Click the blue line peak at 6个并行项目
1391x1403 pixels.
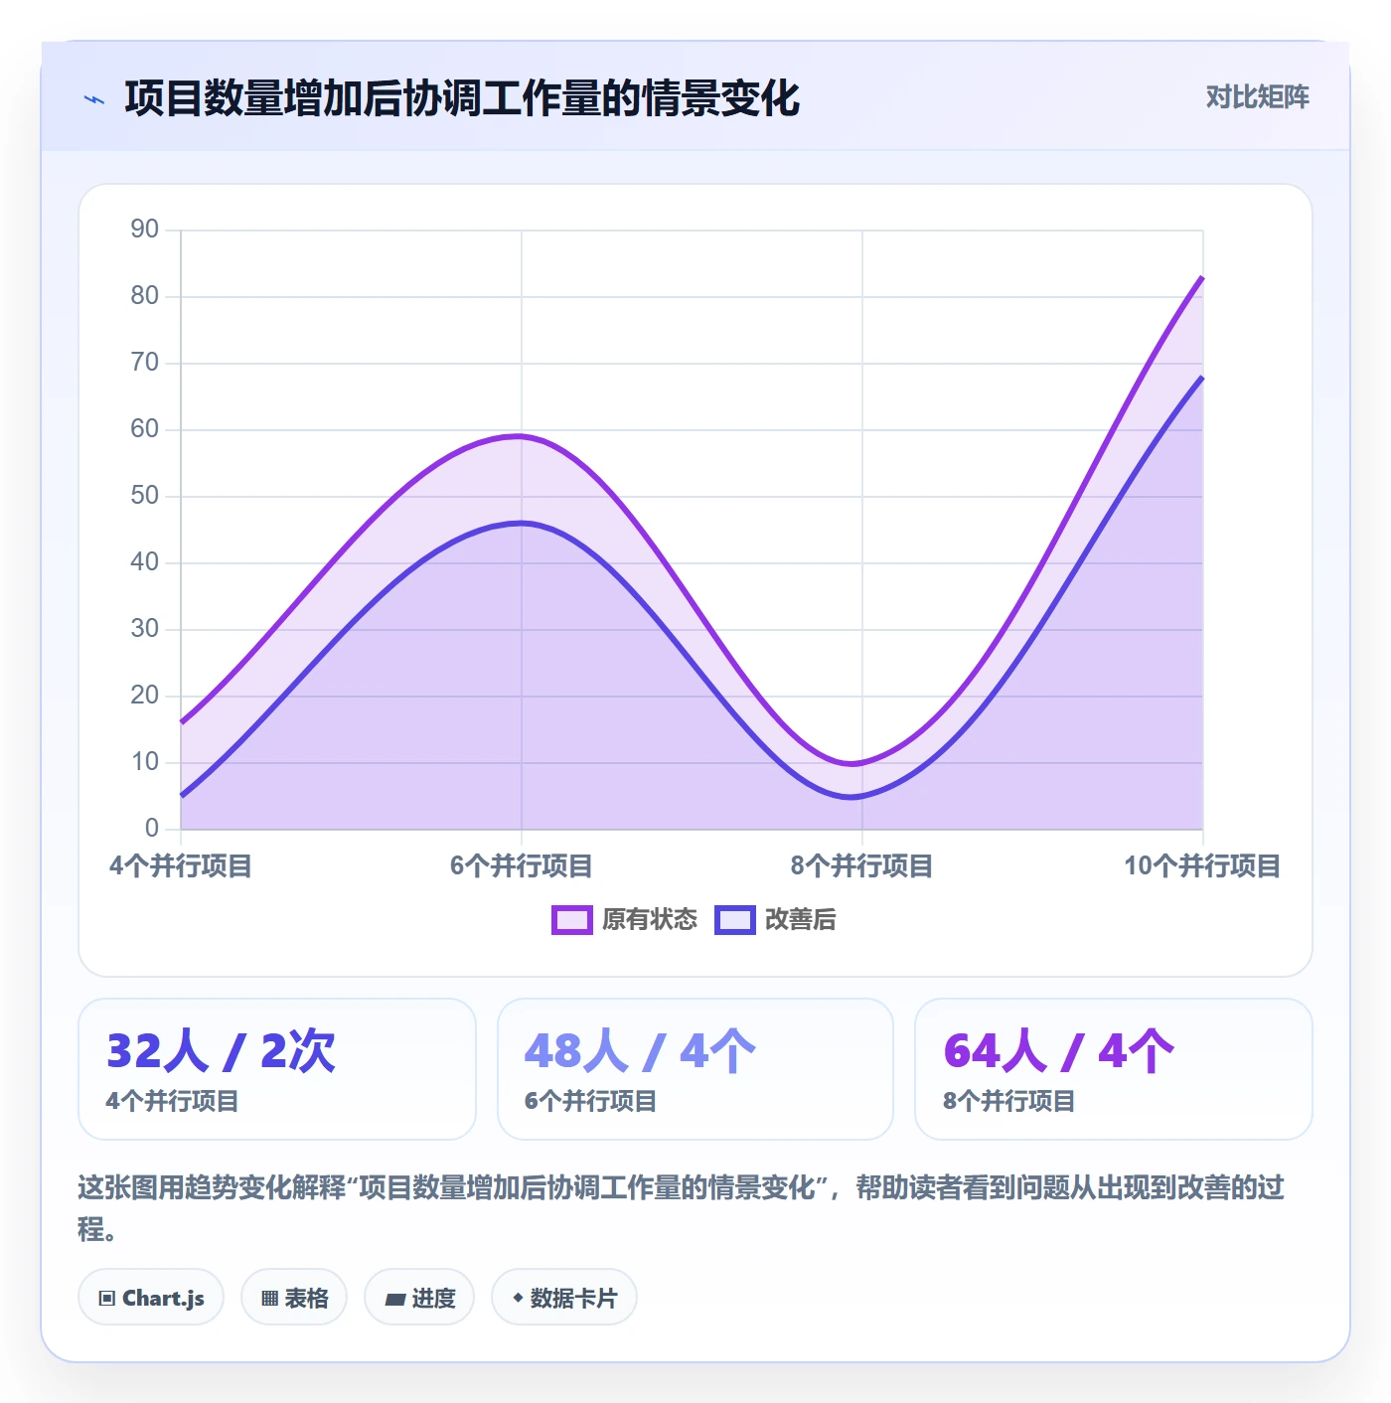[x=522, y=523]
